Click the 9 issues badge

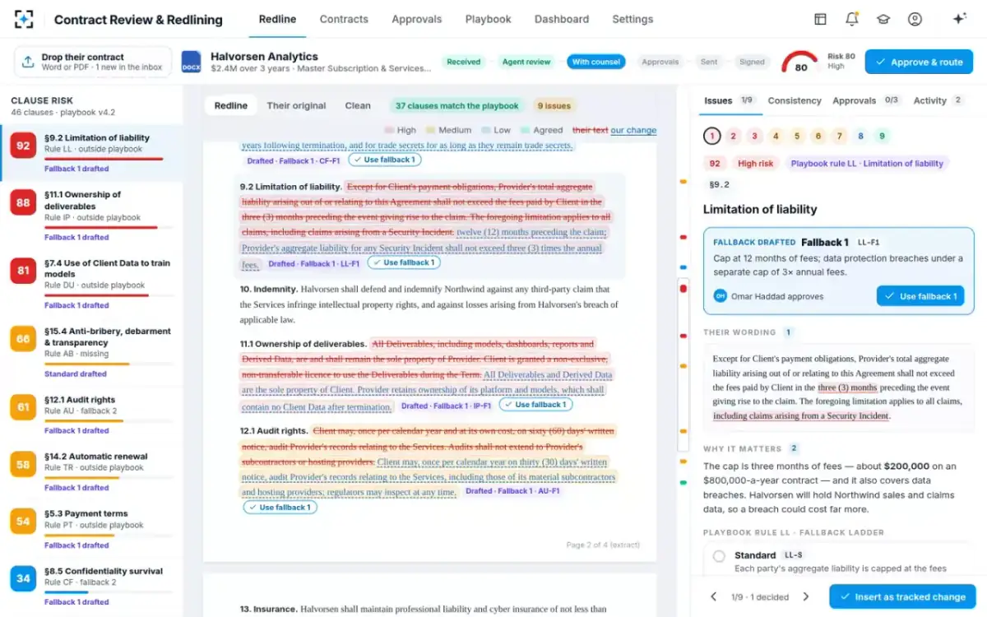point(554,105)
